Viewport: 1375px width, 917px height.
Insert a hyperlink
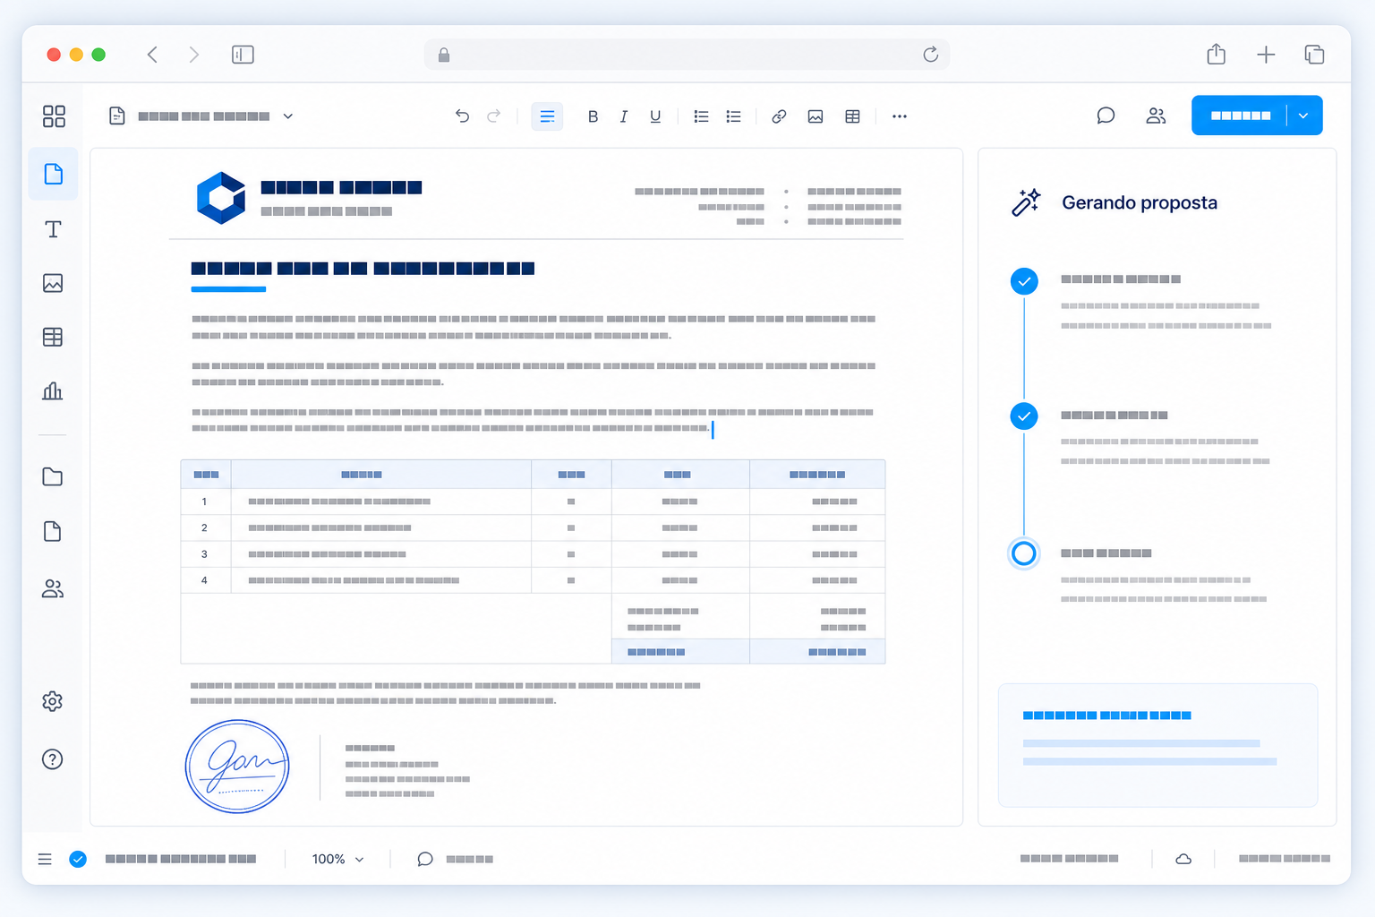point(779,116)
